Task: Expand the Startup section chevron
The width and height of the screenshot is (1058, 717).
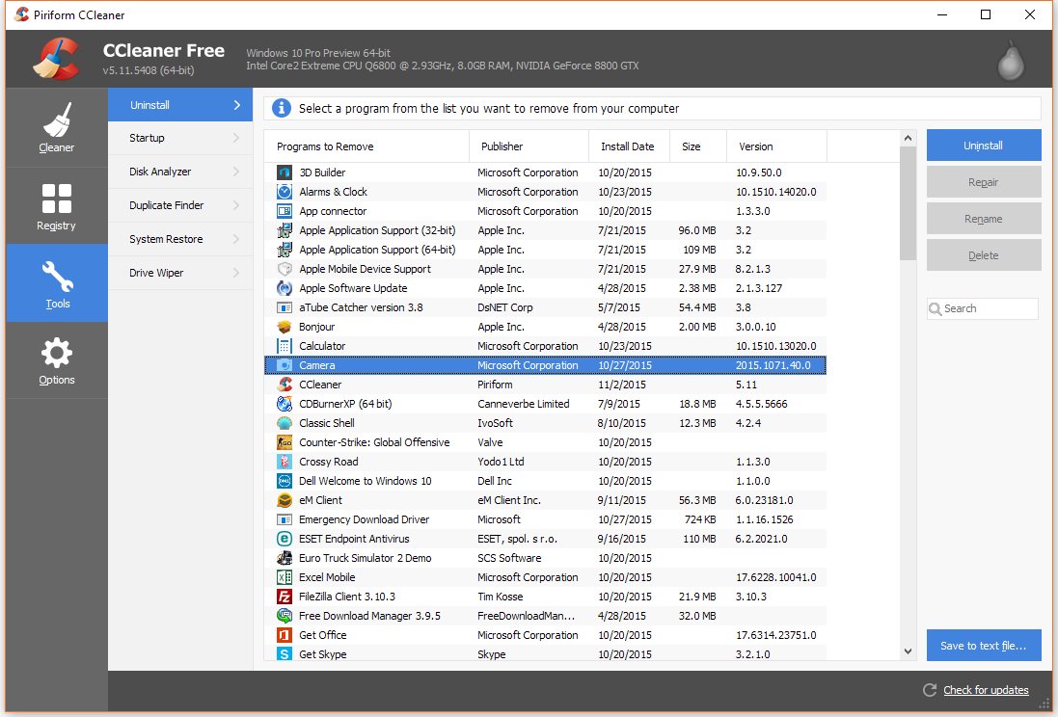Action: (x=236, y=138)
